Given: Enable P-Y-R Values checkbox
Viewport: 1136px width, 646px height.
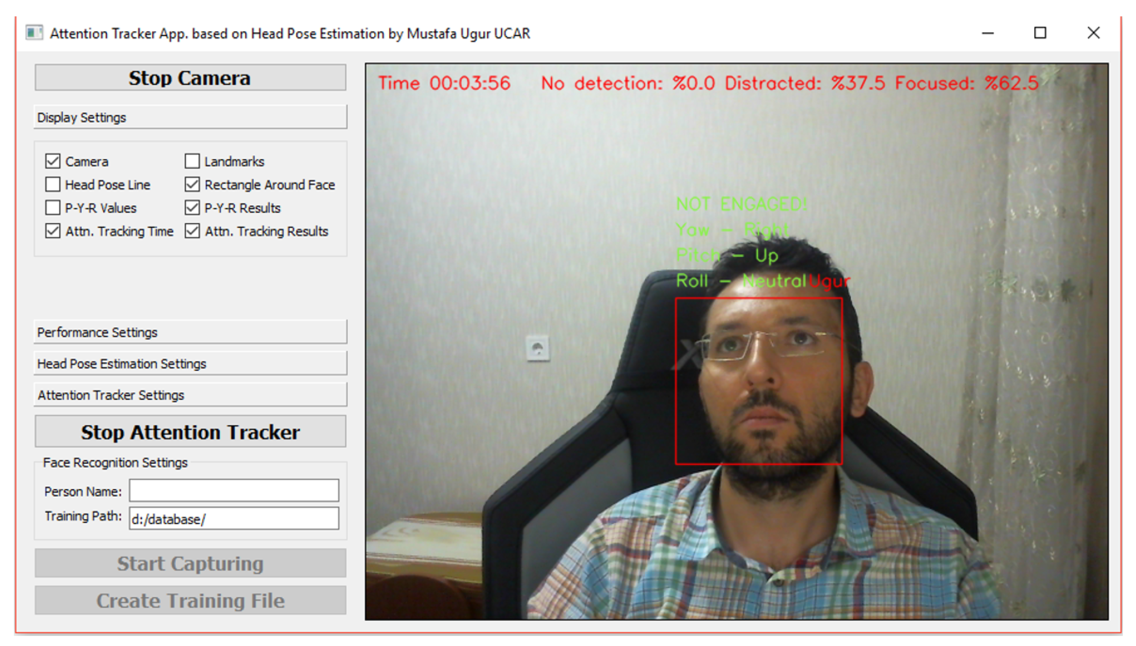Looking at the screenshot, I should (x=53, y=207).
